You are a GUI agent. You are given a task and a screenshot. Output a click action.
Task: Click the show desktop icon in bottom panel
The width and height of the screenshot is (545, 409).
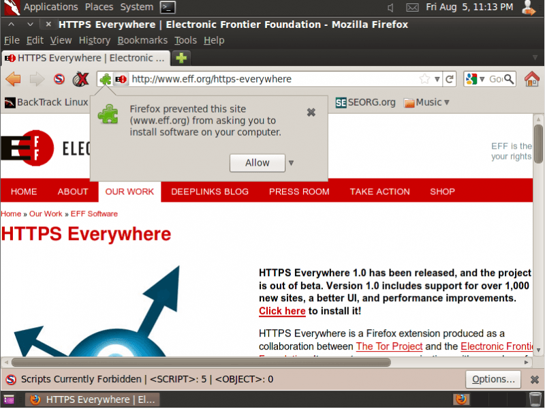coord(9,399)
